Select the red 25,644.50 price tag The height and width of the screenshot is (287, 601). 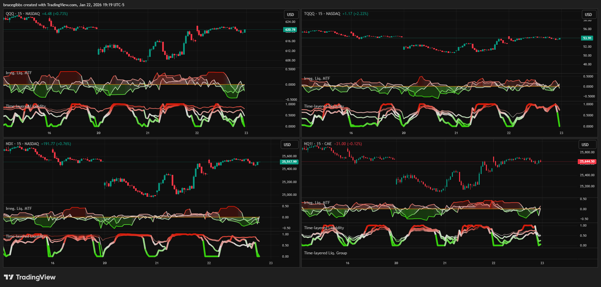(587, 161)
